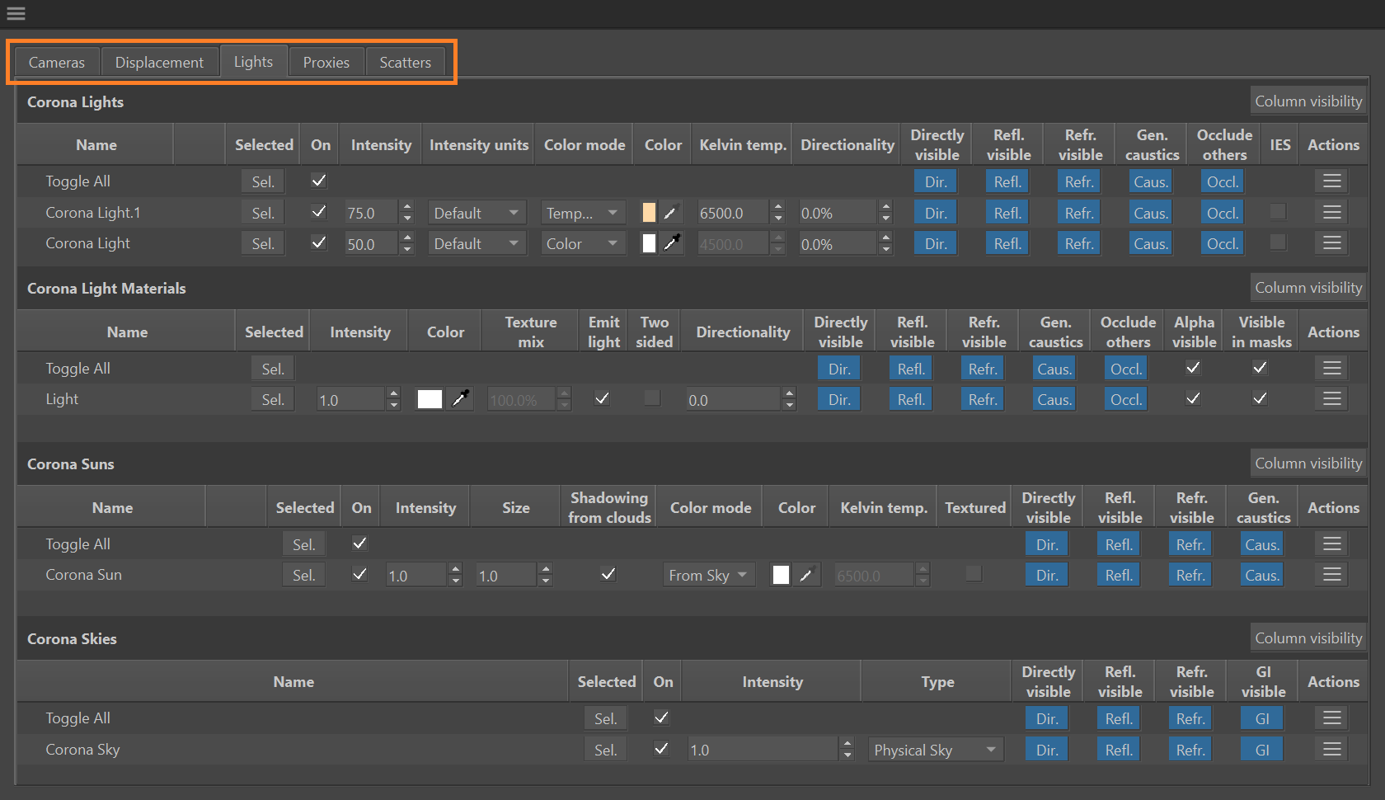Screen dimensions: 1385x800
Task: Toggle Refr. for Light material row
Action: (983, 399)
